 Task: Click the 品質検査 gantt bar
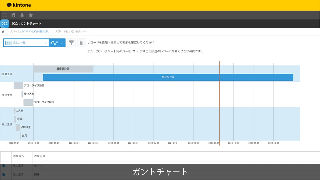(18, 127)
